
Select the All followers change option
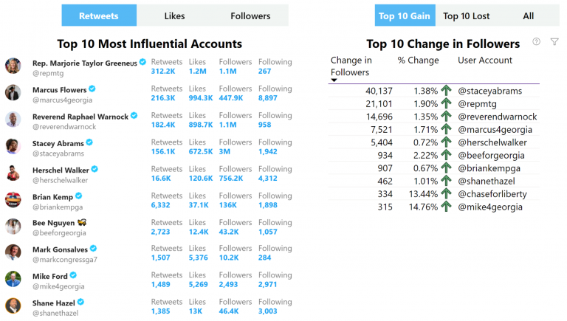point(529,15)
